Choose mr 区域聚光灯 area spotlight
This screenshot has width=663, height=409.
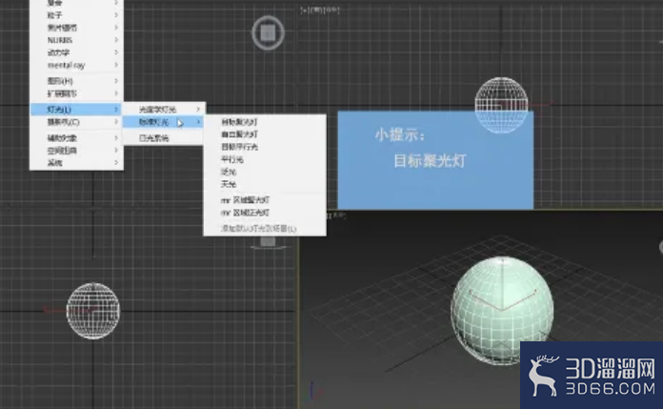(x=265, y=200)
